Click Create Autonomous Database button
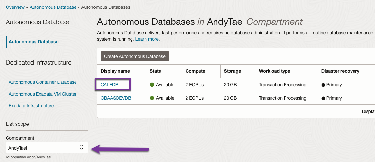The width and height of the screenshot is (375, 162). 135,56
